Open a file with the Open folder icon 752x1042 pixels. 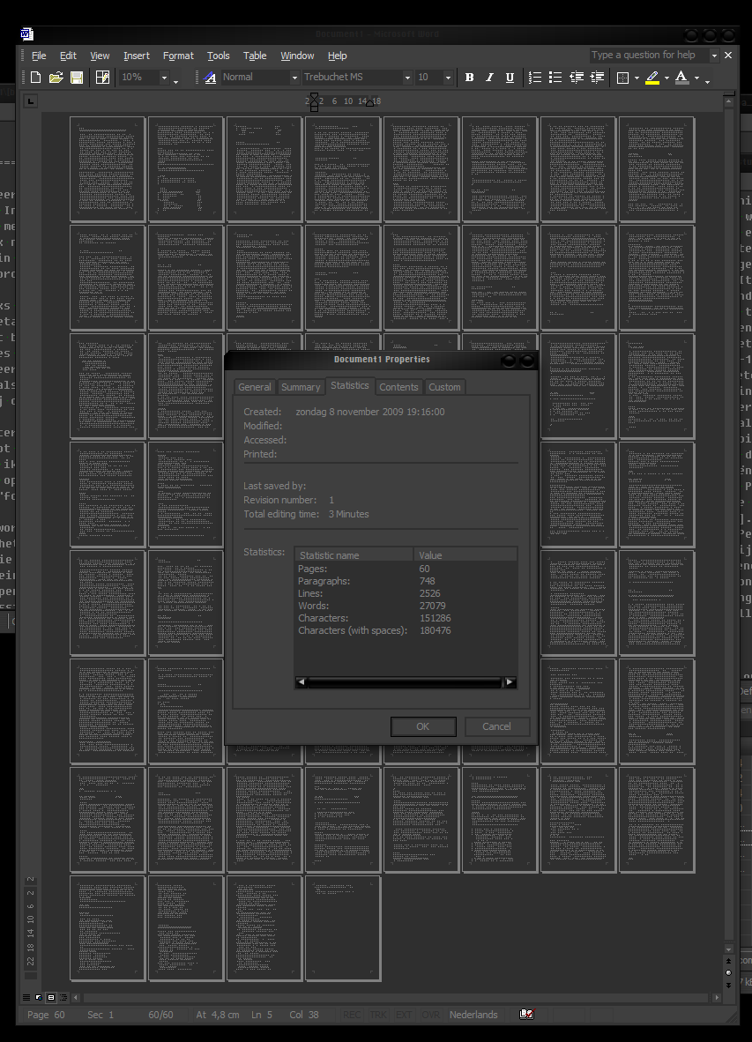pyautogui.click(x=56, y=78)
